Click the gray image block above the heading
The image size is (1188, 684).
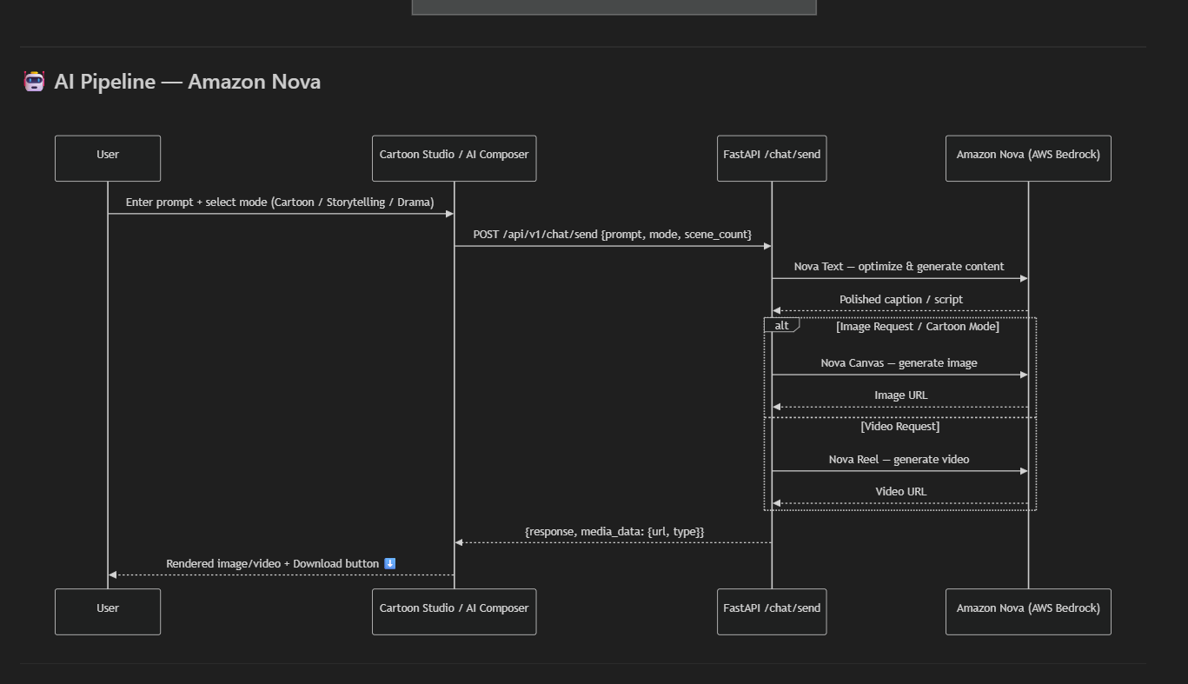[614, 7]
